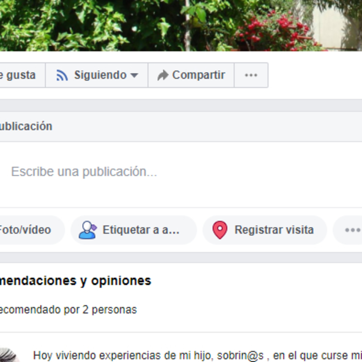The height and width of the screenshot is (362, 362).
Task: Click the red location pin icon
Action: [220, 230]
